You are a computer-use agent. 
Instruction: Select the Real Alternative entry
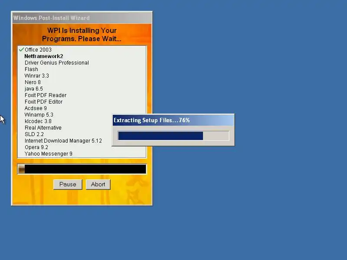[x=43, y=127]
